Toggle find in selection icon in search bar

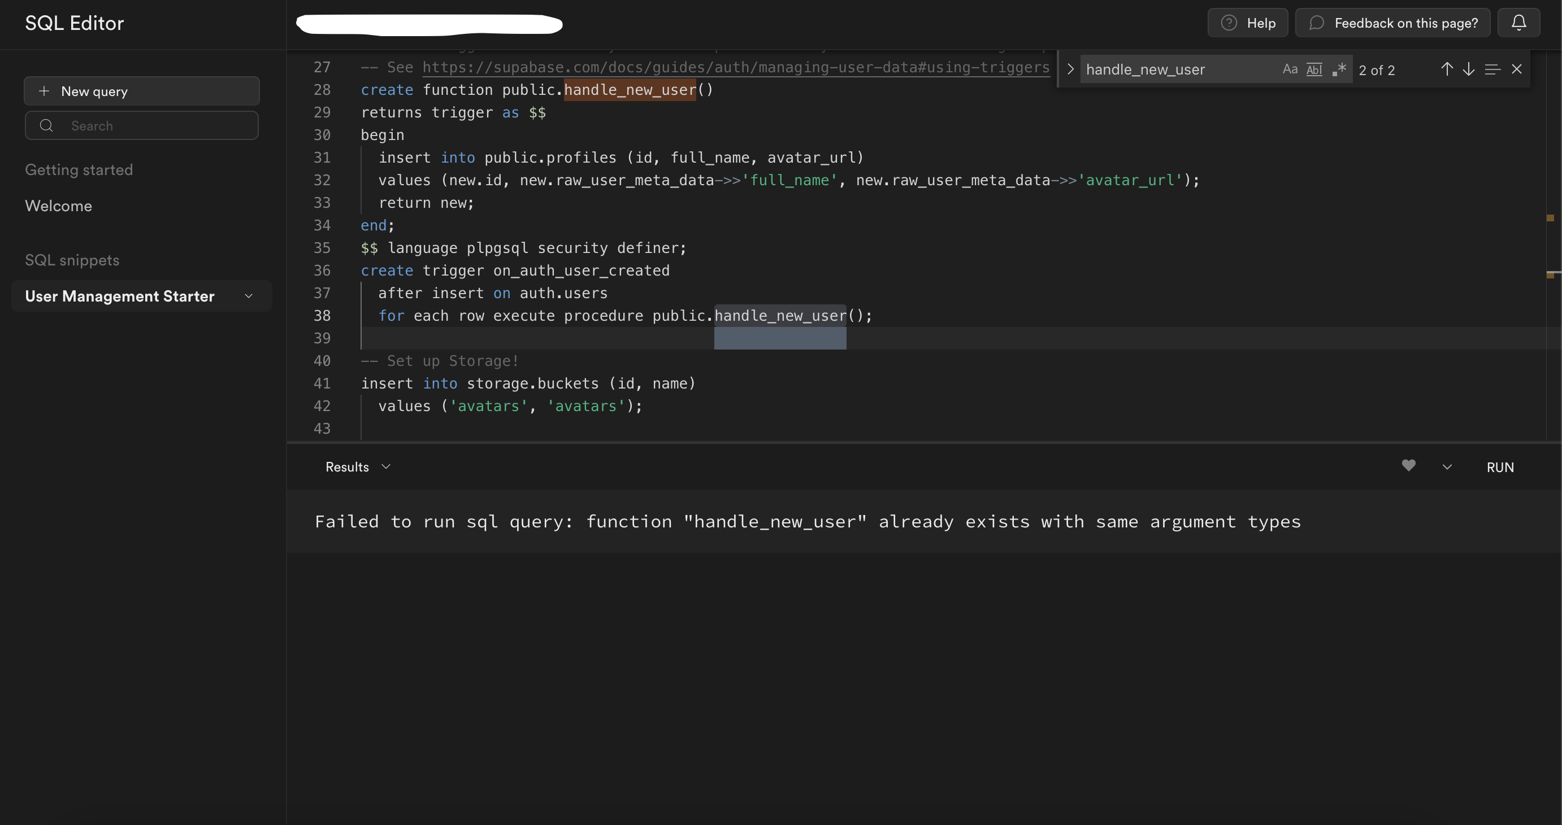1492,69
